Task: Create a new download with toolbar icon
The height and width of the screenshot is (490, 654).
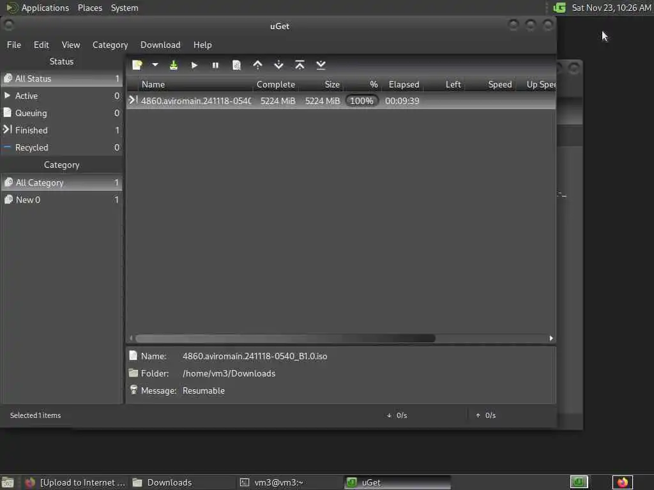Action: [x=137, y=65]
